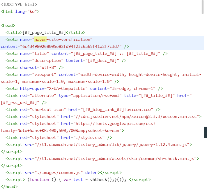
Task: Click "maximum-scale=1.0" in viewport content
Action: [89, 82]
